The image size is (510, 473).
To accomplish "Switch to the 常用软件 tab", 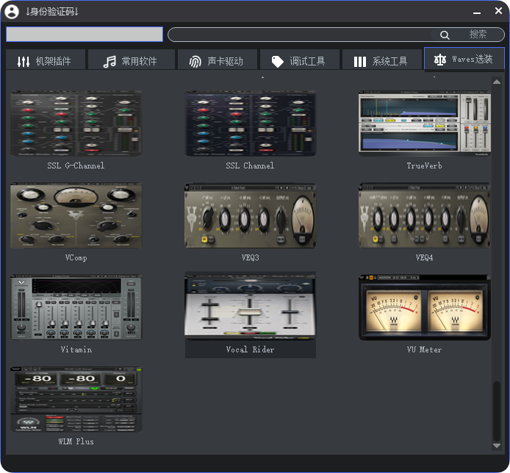I will click(132, 60).
